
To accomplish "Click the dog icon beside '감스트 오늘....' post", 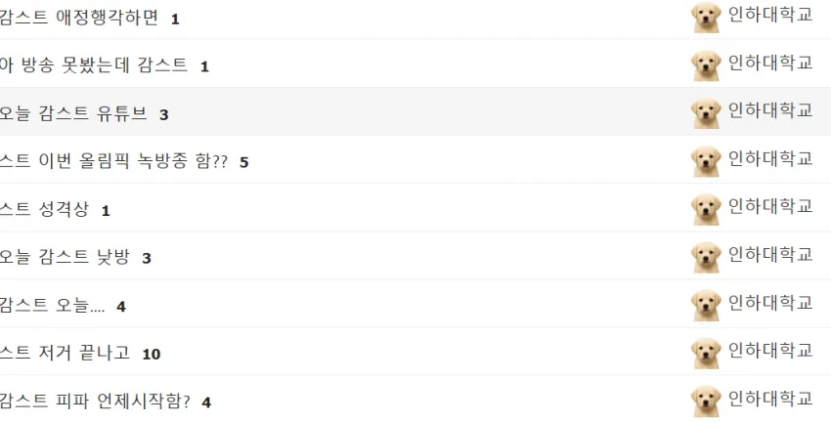I will (706, 305).
